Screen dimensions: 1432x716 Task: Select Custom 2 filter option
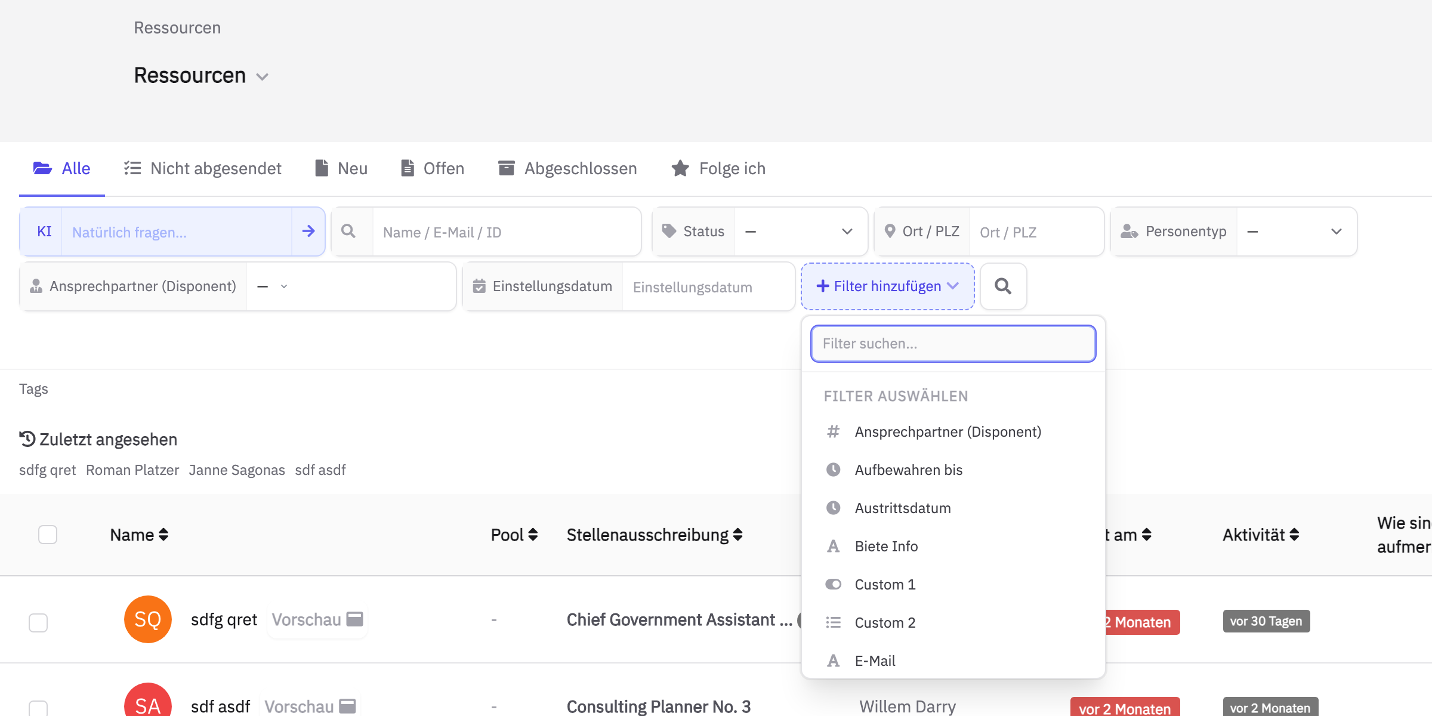(x=953, y=622)
